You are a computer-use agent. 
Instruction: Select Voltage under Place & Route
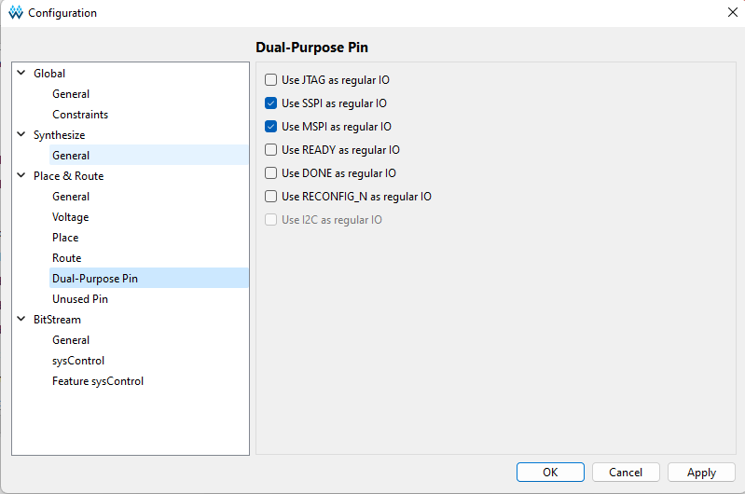pos(70,217)
